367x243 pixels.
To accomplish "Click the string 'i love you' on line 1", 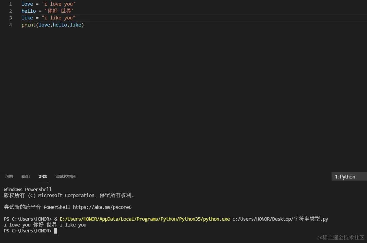I will click(58, 4).
